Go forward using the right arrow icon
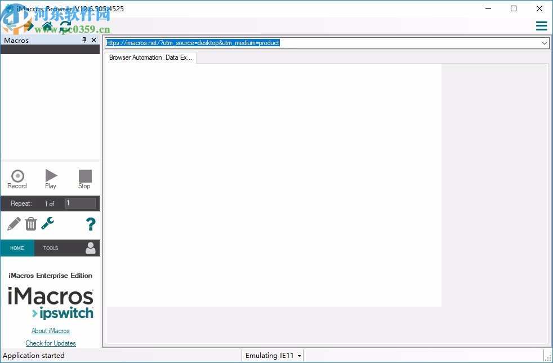The image size is (553, 363). coord(29,26)
